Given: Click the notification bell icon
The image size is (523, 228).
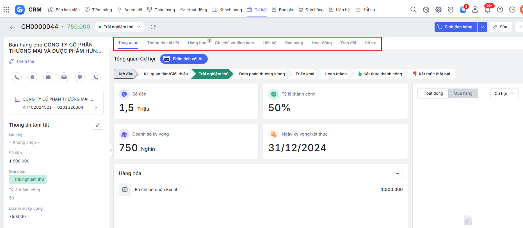Looking at the screenshot, I should coord(488,10).
